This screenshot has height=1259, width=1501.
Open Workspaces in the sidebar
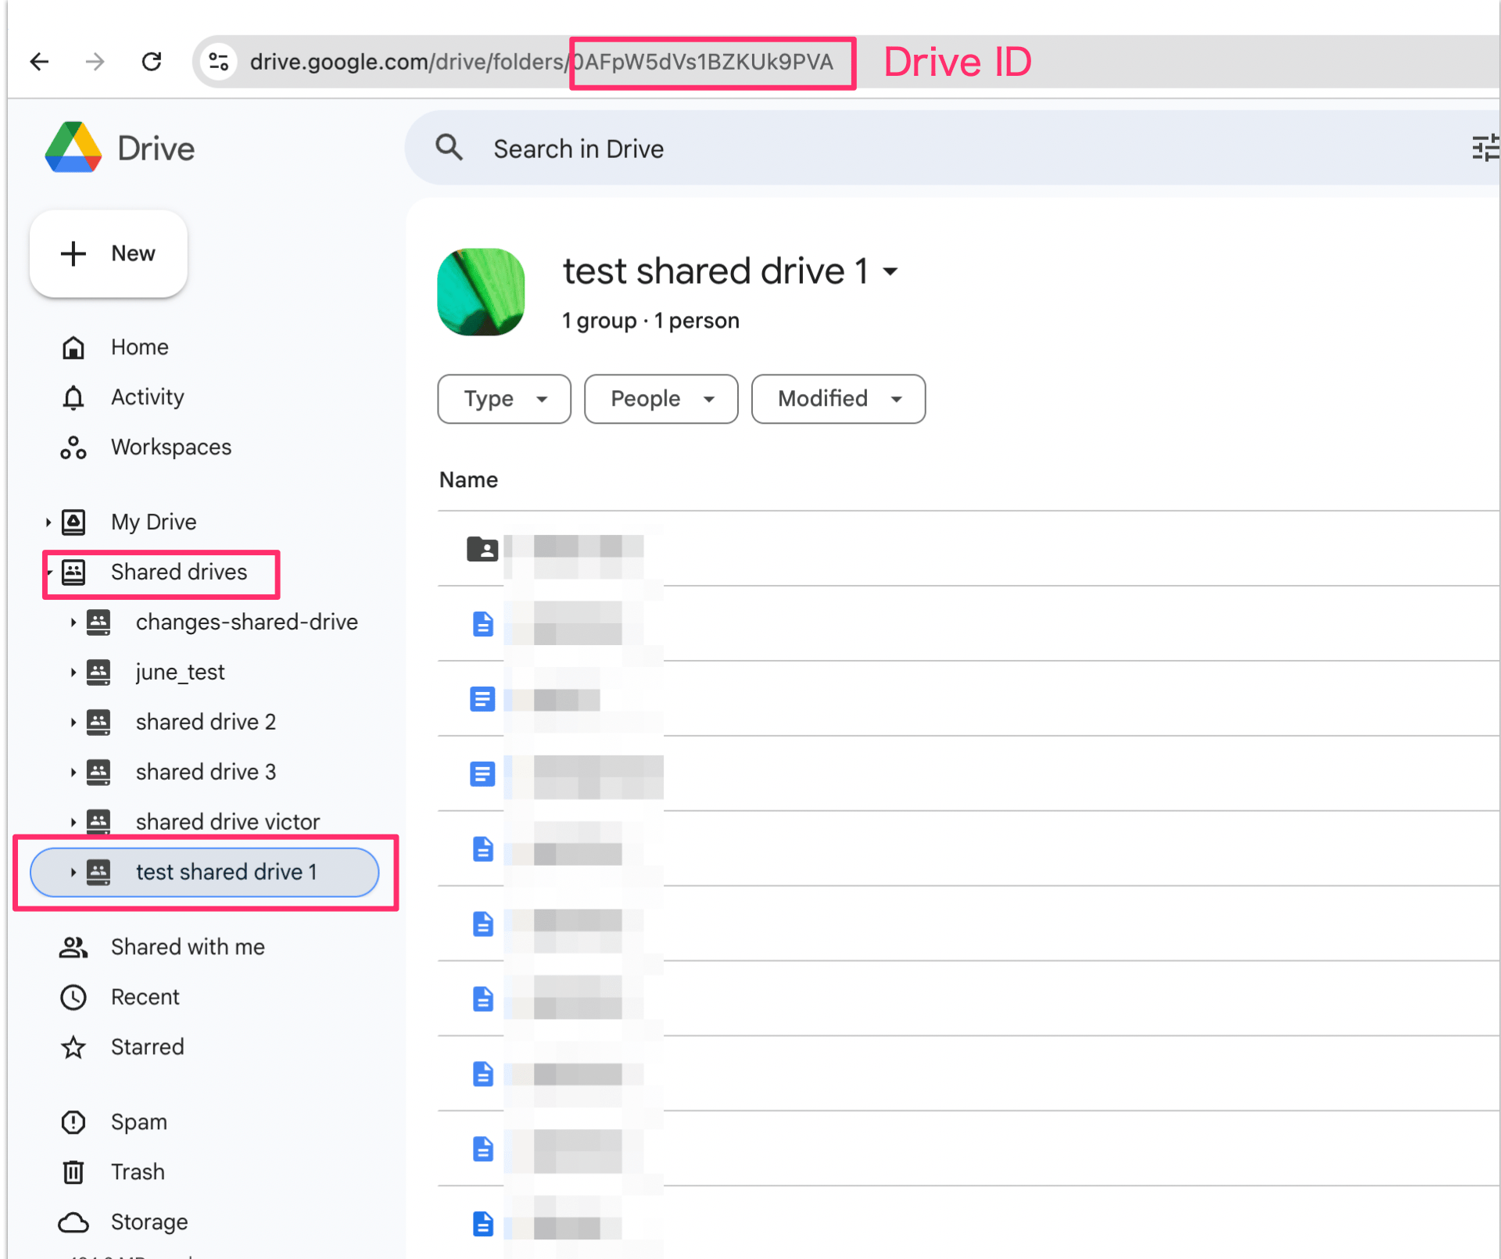click(x=171, y=447)
